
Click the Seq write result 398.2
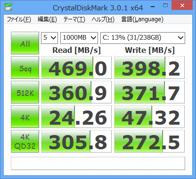coord(149,68)
